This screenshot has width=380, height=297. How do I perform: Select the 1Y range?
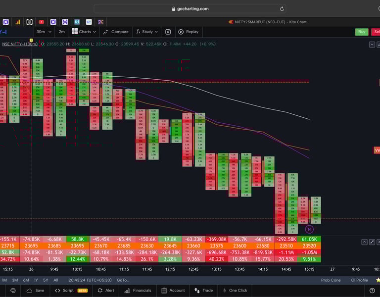pos(36,280)
